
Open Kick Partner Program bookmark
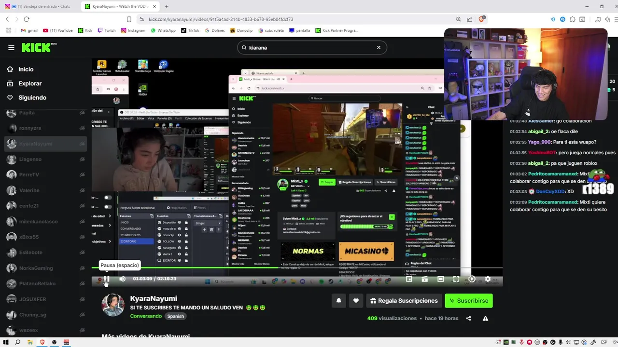coord(337,30)
